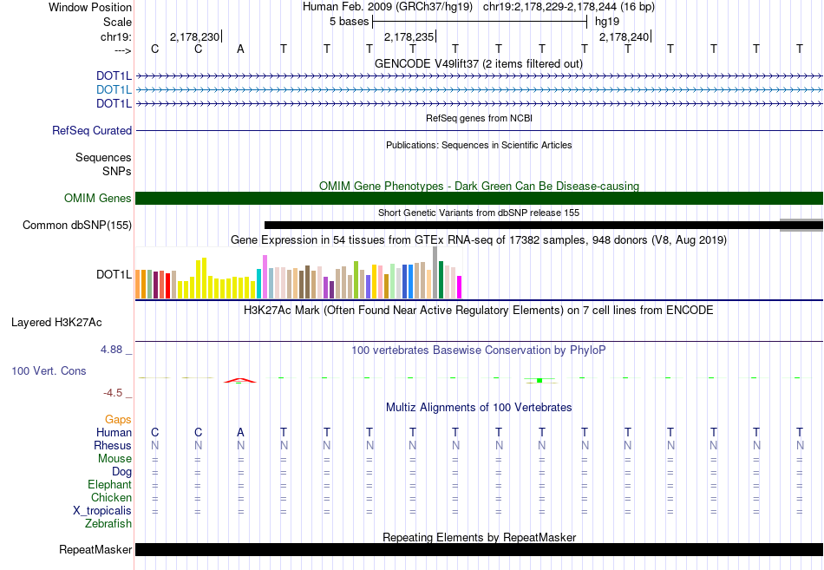
Task: Click the Window Position track label
Action: tap(90, 7)
